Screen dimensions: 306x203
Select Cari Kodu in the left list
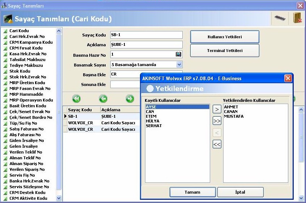point(19,31)
